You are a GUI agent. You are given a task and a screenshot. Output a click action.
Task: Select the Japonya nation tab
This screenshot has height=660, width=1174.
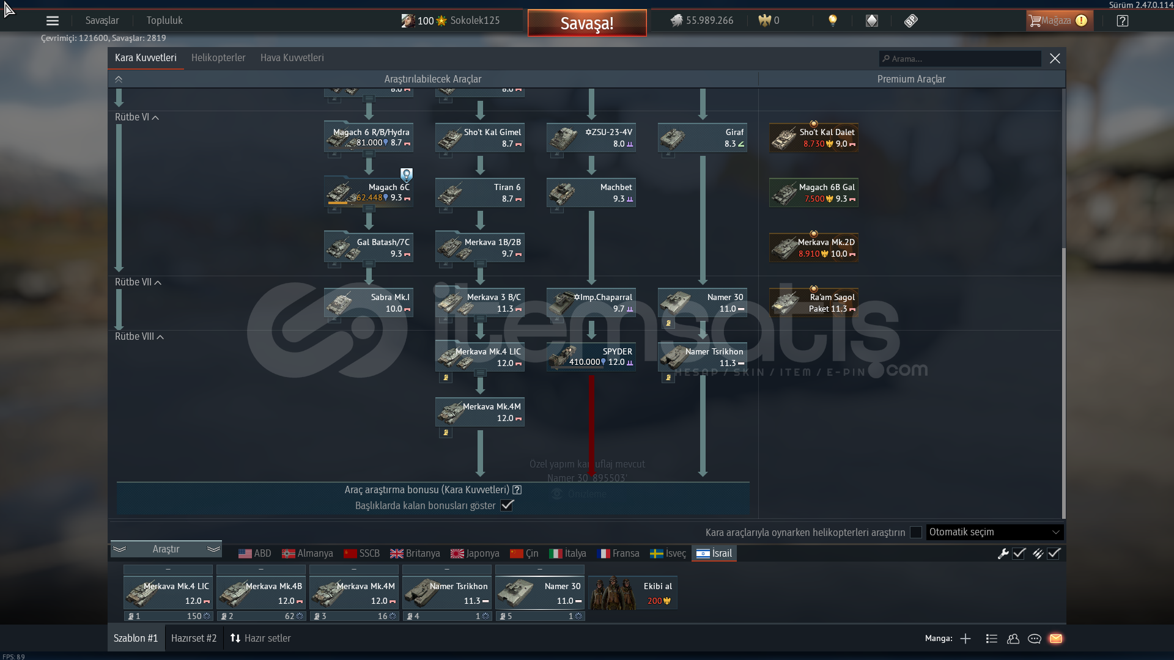(475, 554)
